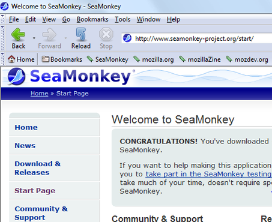Viewport: 272px width, 222px height.
Task: Open the Go menu
Action: (66, 19)
